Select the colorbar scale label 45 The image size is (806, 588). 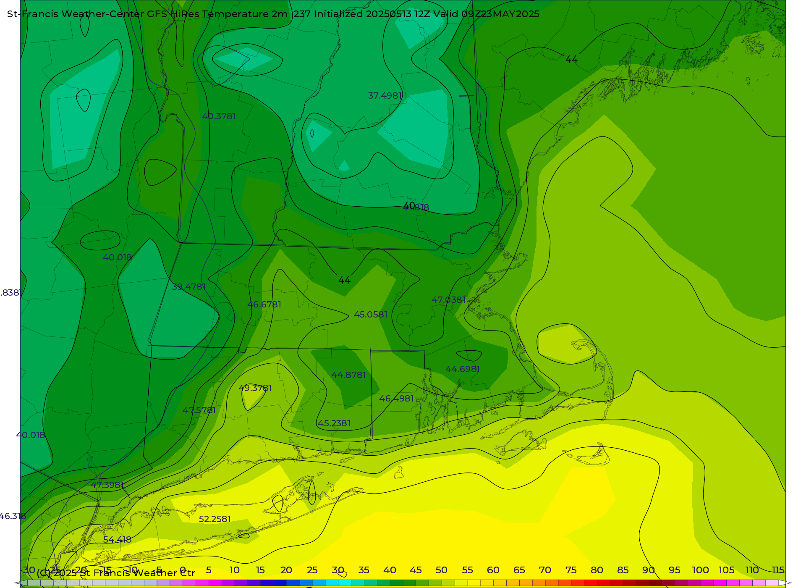coord(416,570)
